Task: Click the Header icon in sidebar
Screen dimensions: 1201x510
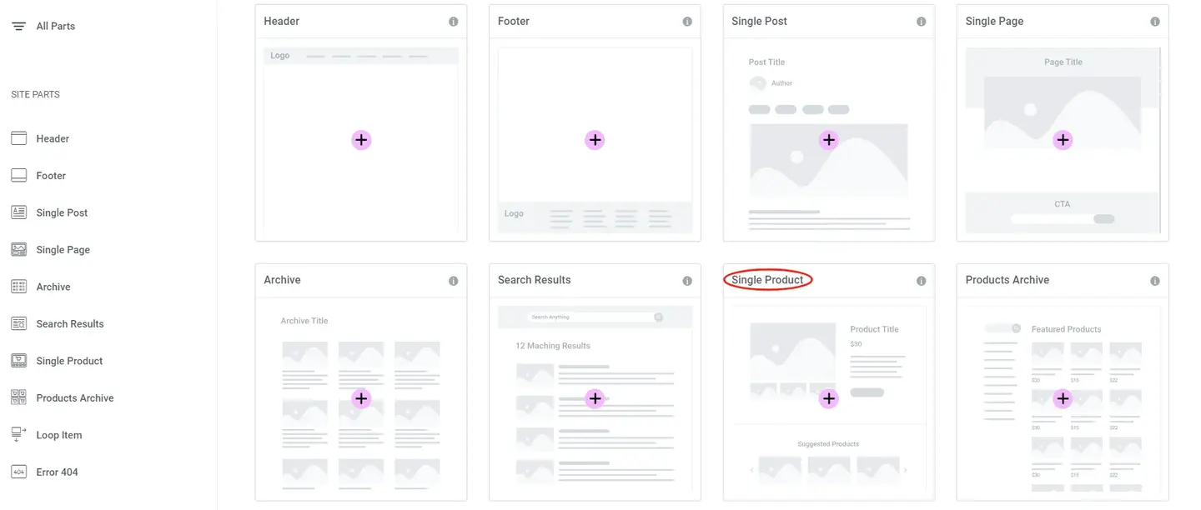Action: (18, 138)
